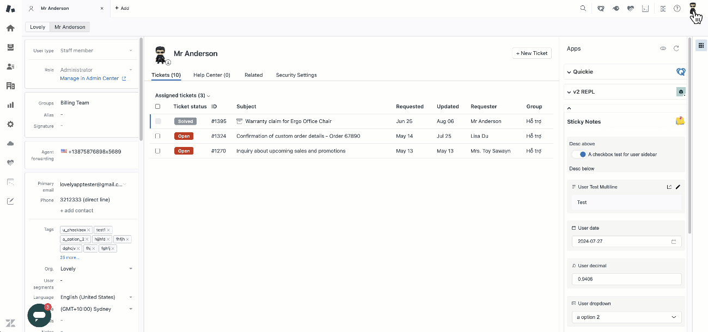Image resolution: width=708 pixels, height=332 pixels.
Task: Open the User dropdown a option 2 selector
Action: pyautogui.click(x=626, y=317)
